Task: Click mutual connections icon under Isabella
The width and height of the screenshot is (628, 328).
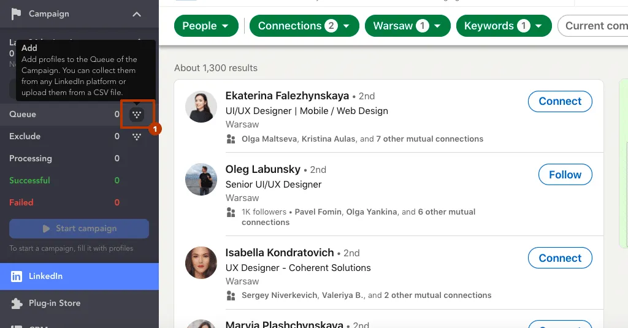Action: [231, 296]
